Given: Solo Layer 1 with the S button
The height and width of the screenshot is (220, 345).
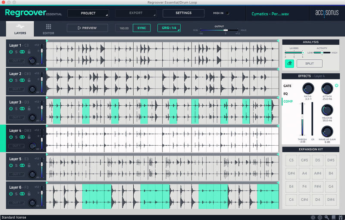Looking at the screenshot, I should (x=16, y=52).
